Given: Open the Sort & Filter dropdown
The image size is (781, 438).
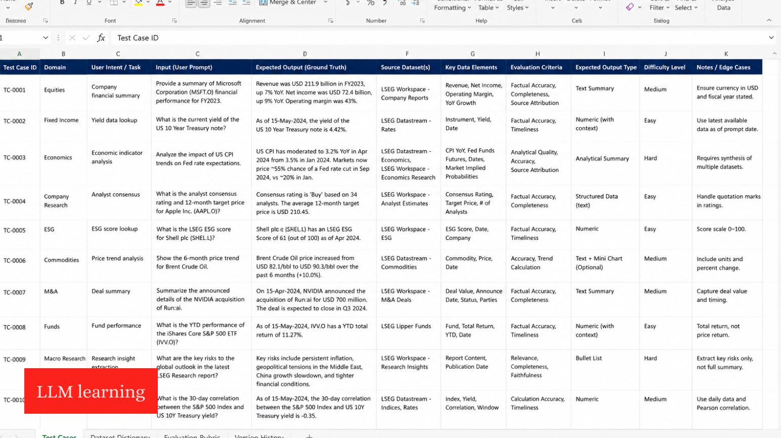Looking at the screenshot, I should tap(660, 5).
